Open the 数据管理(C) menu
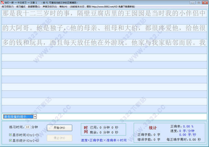 click(x=34, y=6)
